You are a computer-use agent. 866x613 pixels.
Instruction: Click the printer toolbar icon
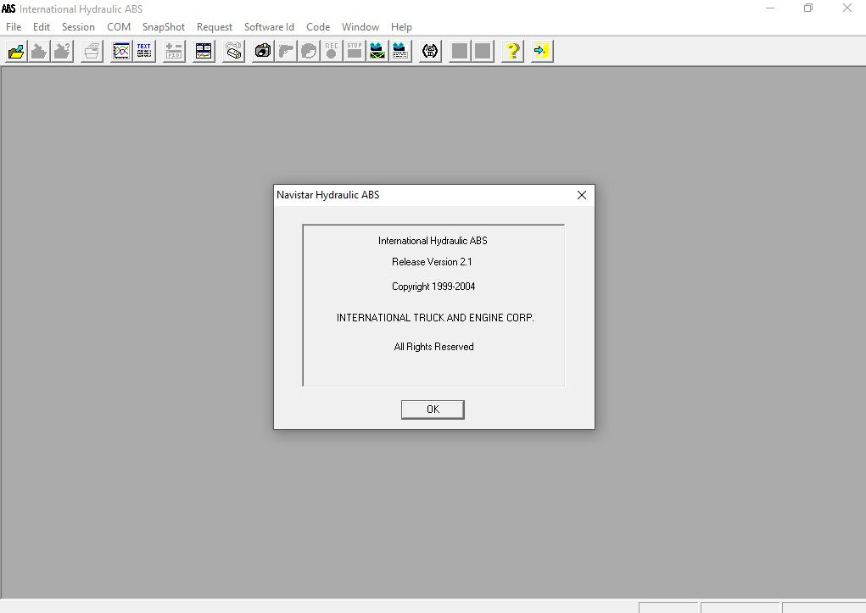click(x=92, y=52)
